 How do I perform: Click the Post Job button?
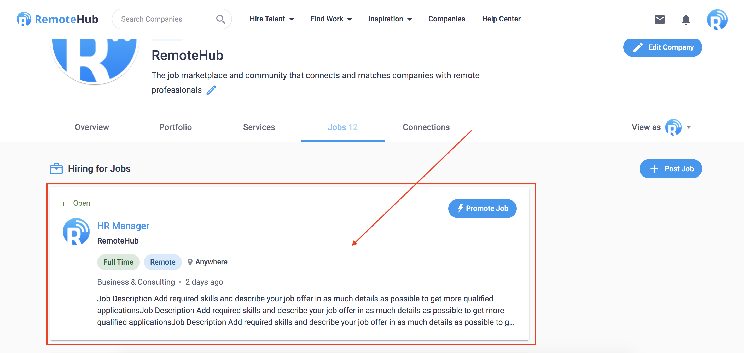670,169
